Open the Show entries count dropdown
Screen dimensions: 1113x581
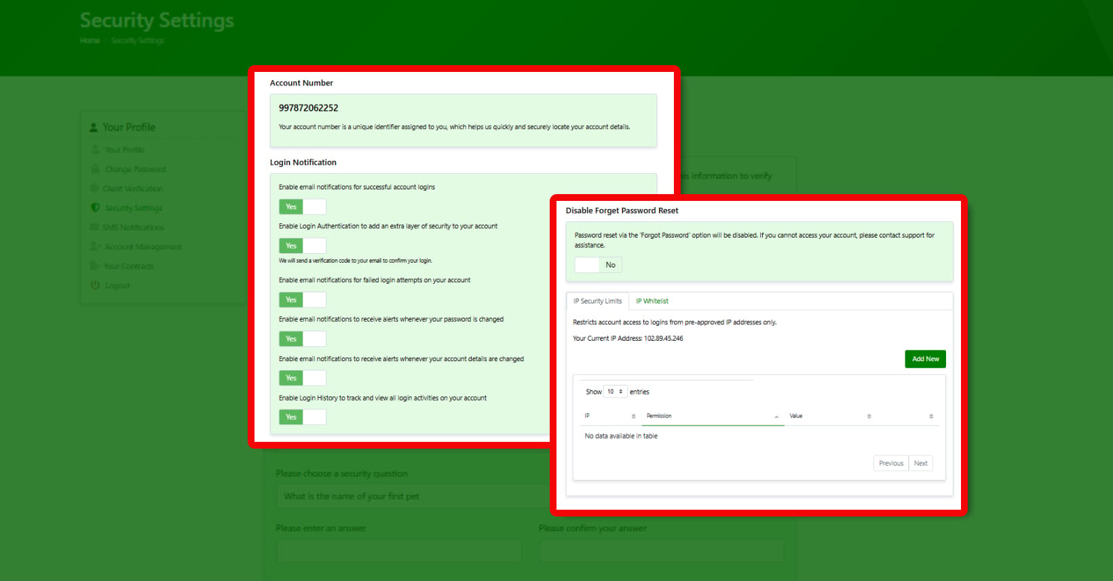click(615, 392)
